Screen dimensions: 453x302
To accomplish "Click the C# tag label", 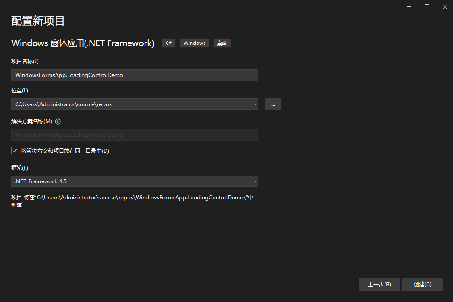I will pos(169,43).
